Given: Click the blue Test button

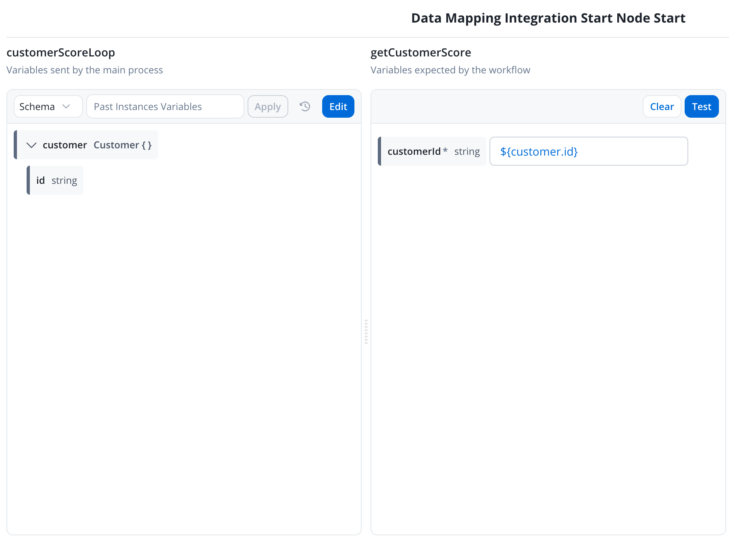Looking at the screenshot, I should point(702,106).
